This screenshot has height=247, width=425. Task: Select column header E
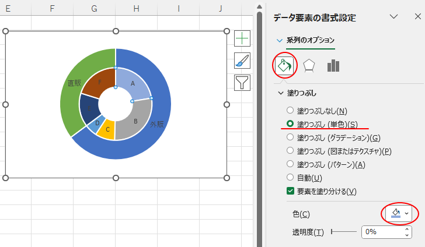click(x=8, y=9)
